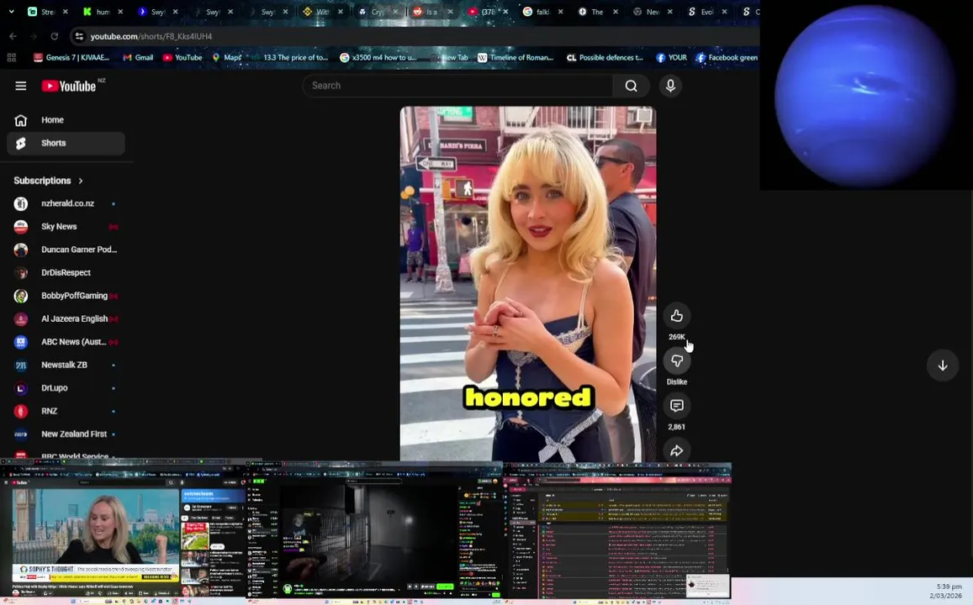Screen dimensions: 973x605
Task: Open the comments on the Short
Action: click(676, 406)
